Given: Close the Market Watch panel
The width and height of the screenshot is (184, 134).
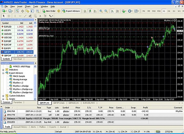Looking at the screenshot, I should [x=36, y=20].
